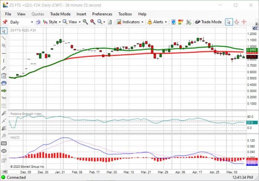Pick the rectangle shape tool
Screen dimensions: 259x181
click(4, 143)
